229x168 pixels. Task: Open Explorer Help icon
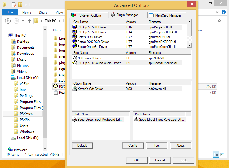pyautogui.click(x=224, y=12)
